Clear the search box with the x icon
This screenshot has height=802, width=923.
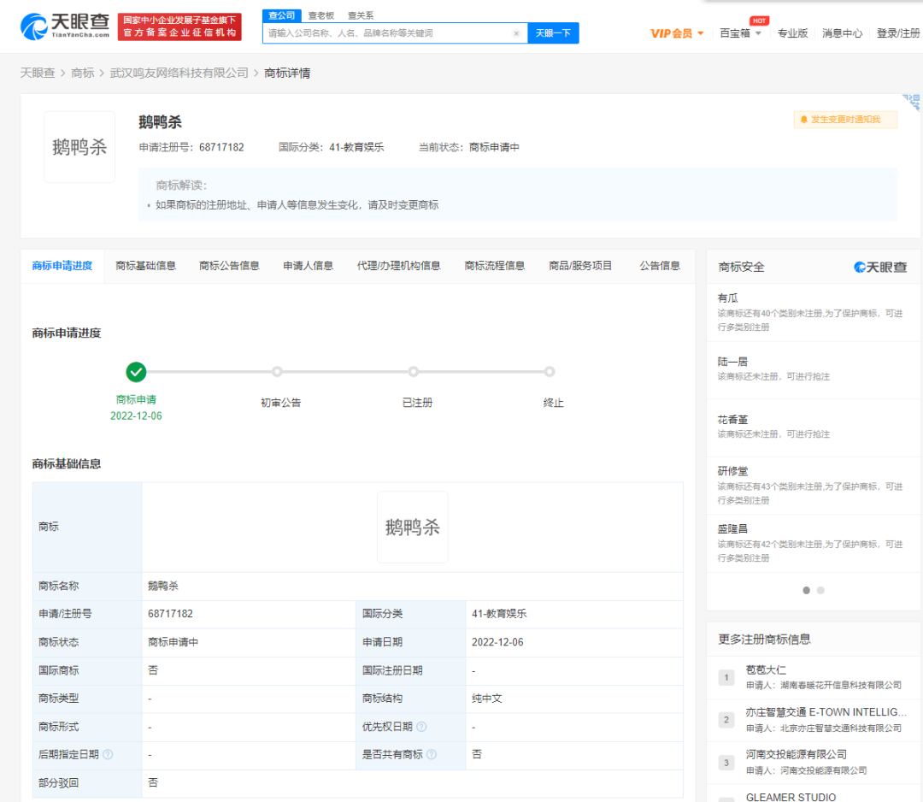pos(516,33)
